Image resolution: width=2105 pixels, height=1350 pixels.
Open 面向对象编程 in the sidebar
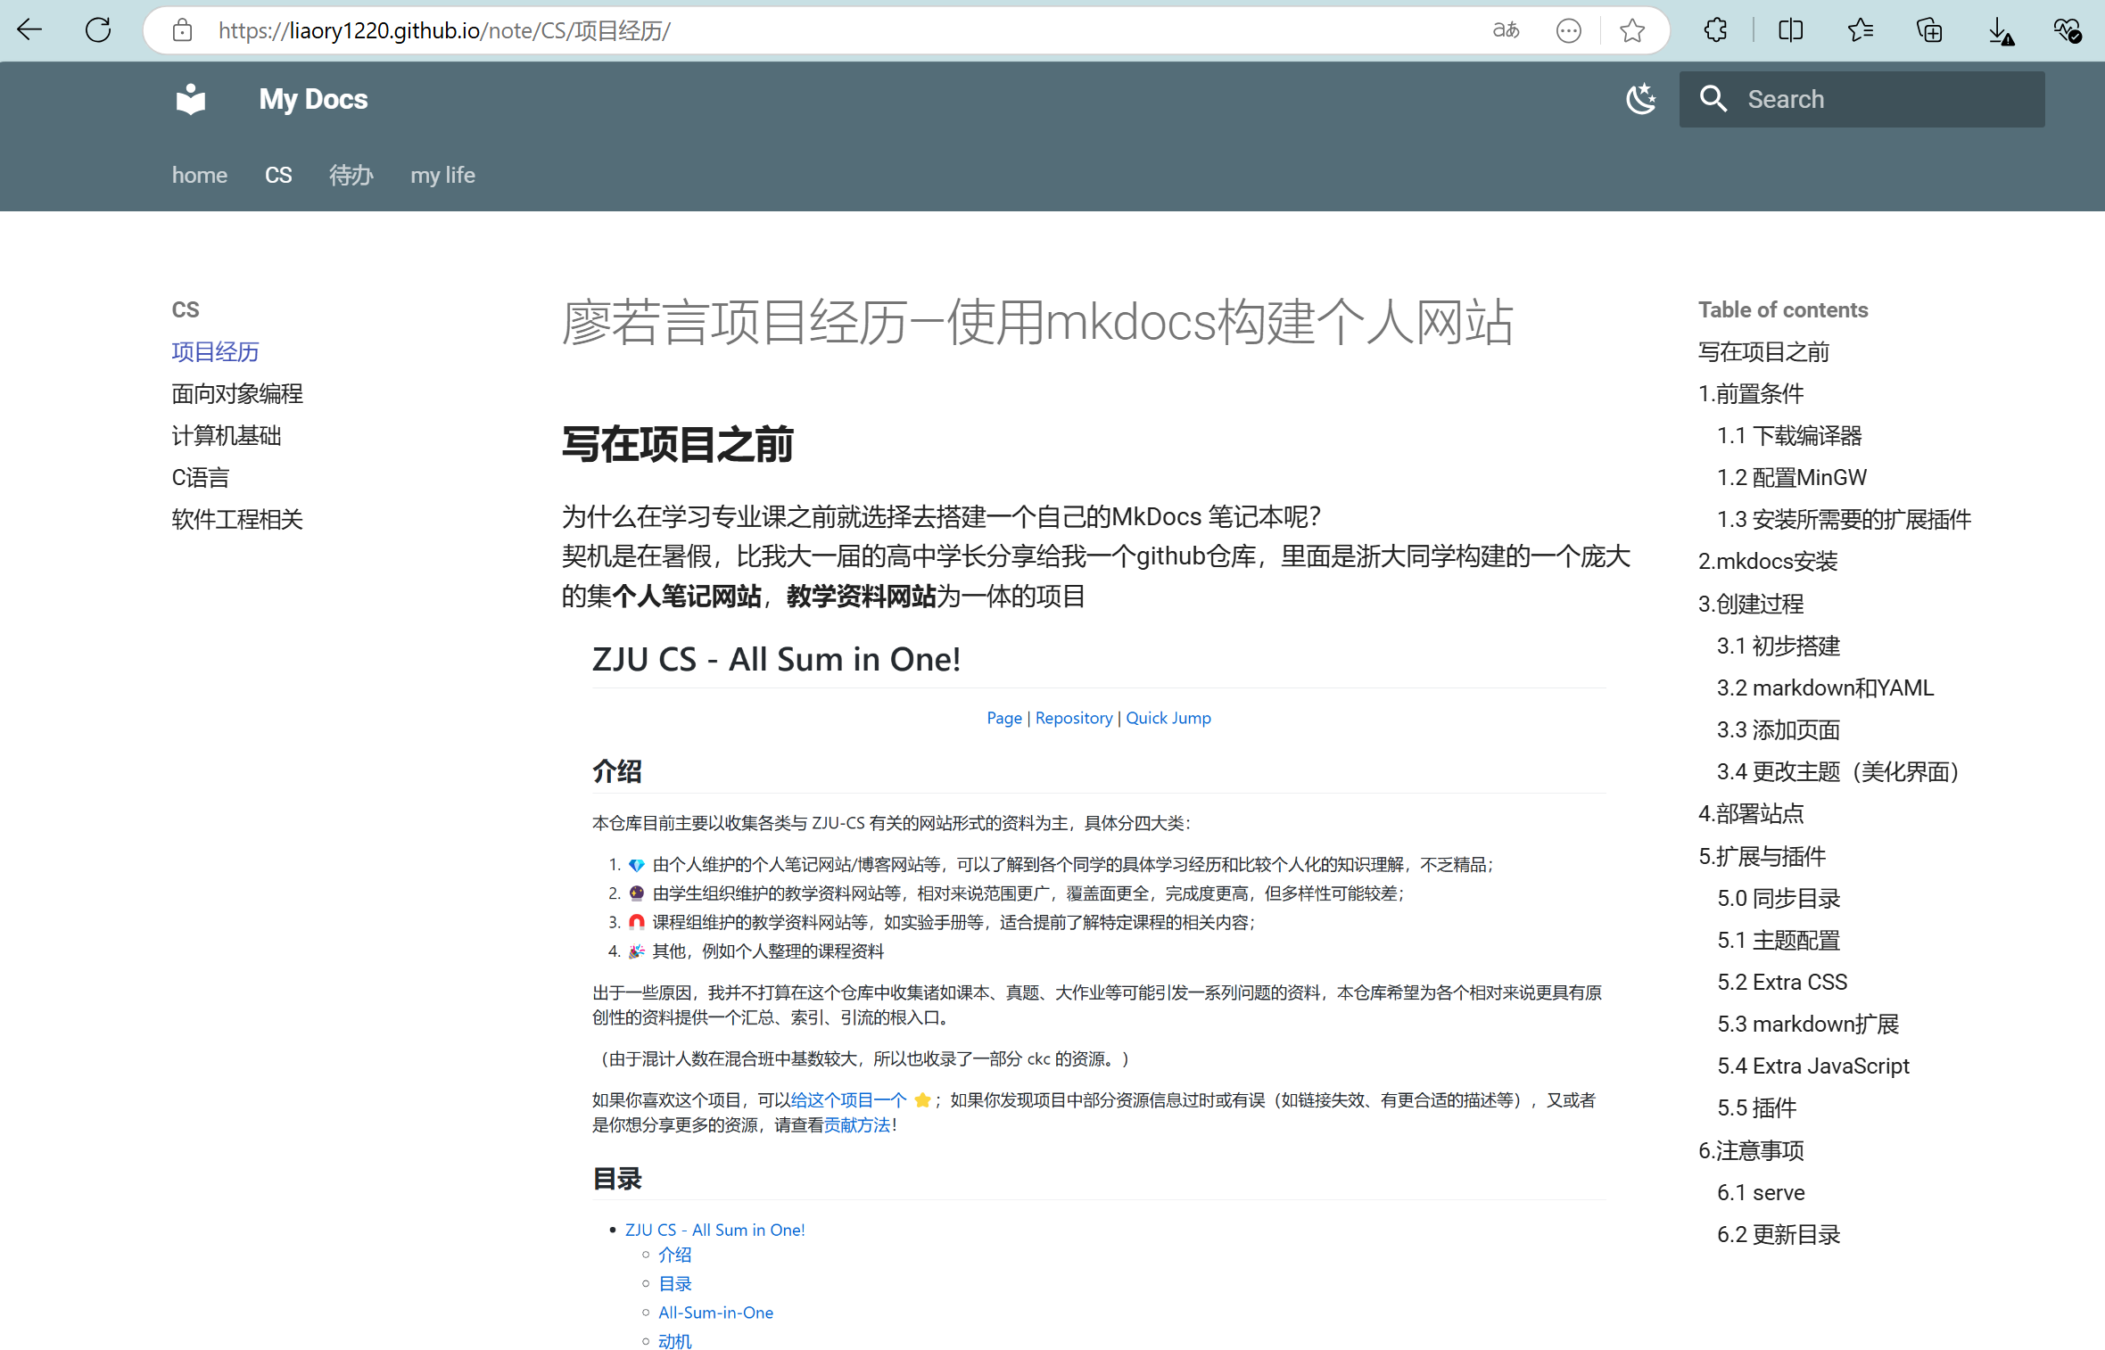tap(237, 393)
